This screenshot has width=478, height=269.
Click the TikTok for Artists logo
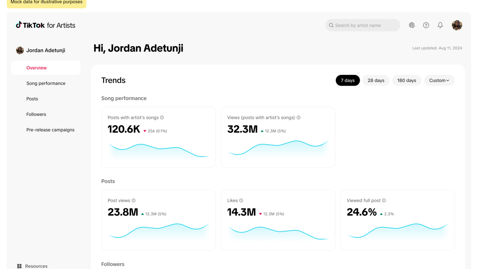(x=45, y=25)
